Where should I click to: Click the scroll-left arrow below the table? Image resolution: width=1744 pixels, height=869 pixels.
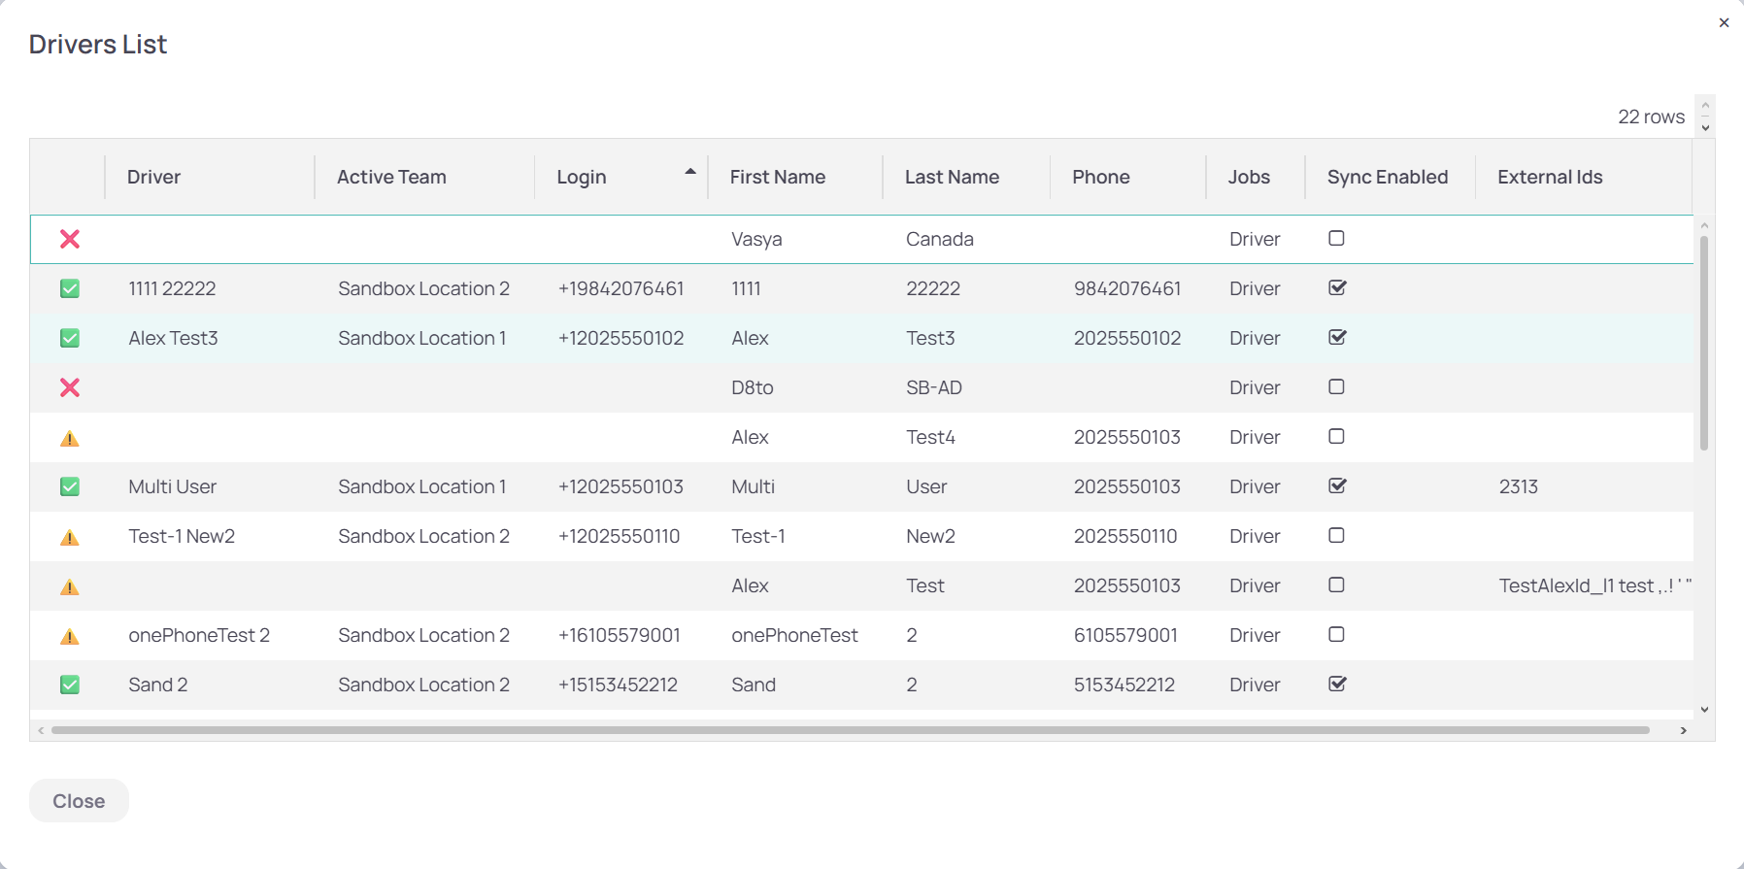click(x=41, y=730)
